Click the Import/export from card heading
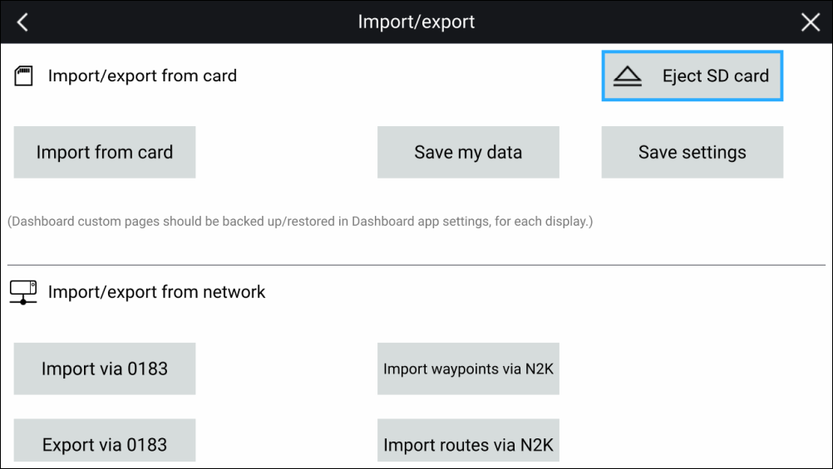Screen dimensions: 833x469 pyautogui.click(x=142, y=76)
